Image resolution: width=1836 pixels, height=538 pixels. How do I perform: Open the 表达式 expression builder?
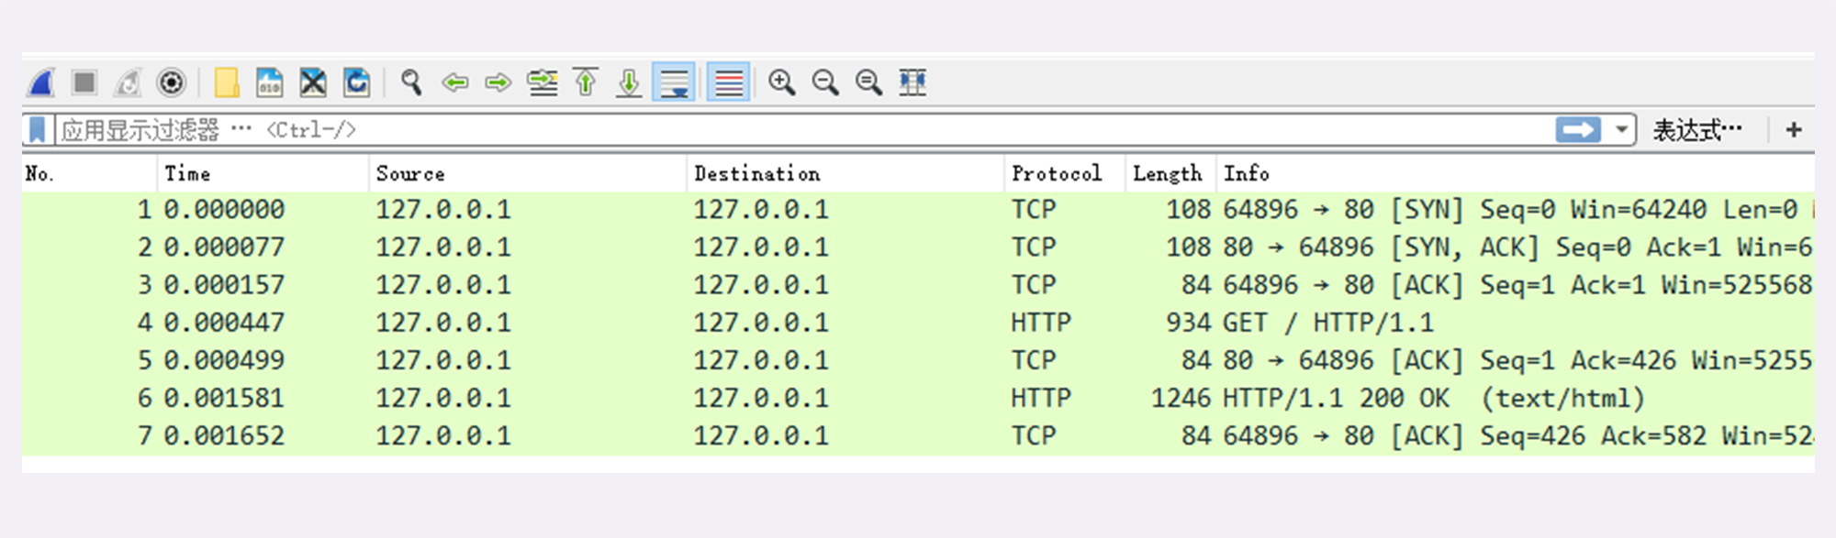pyautogui.click(x=1696, y=130)
